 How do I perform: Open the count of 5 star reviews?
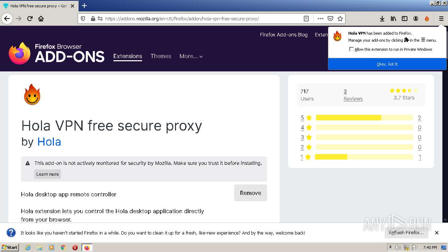[x=419, y=118]
